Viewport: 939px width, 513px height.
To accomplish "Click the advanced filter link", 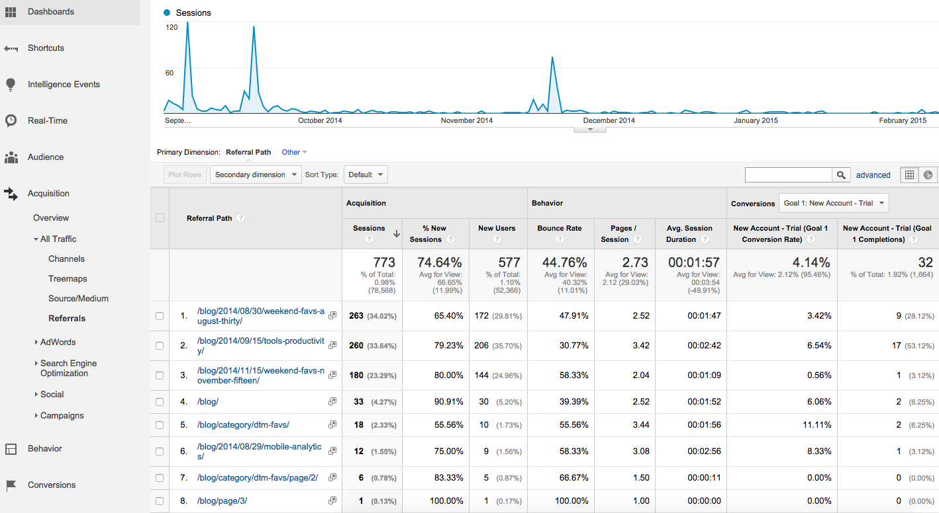I will click(873, 175).
